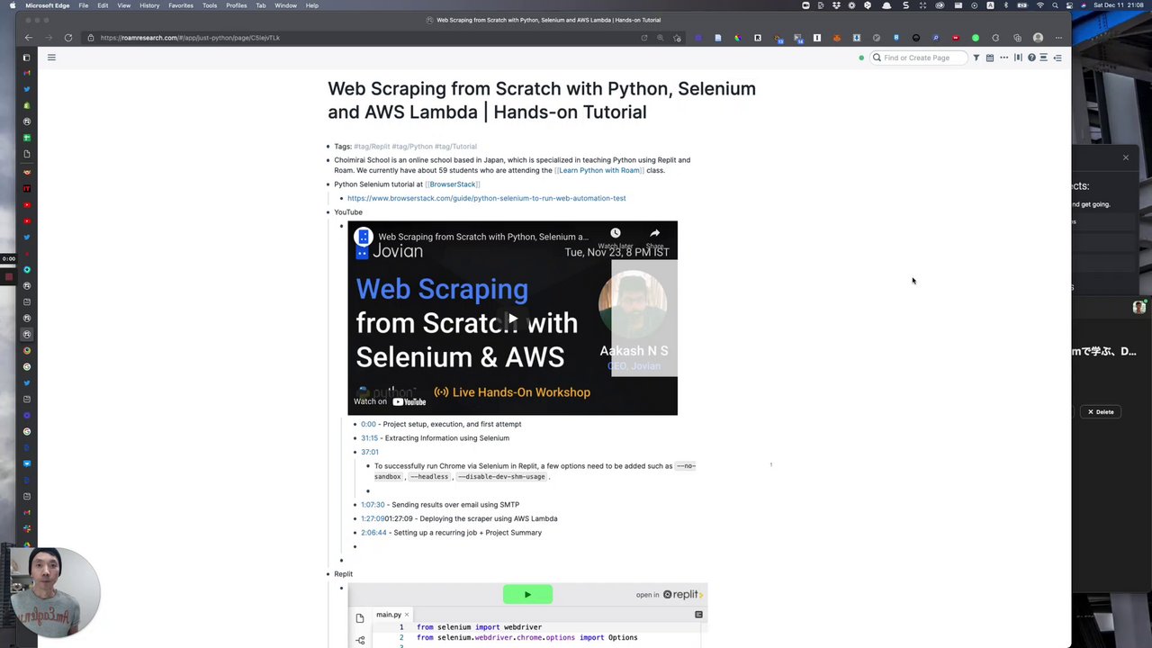
Task: Toggle the Roam right sidebar icon
Action: click(1057, 58)
